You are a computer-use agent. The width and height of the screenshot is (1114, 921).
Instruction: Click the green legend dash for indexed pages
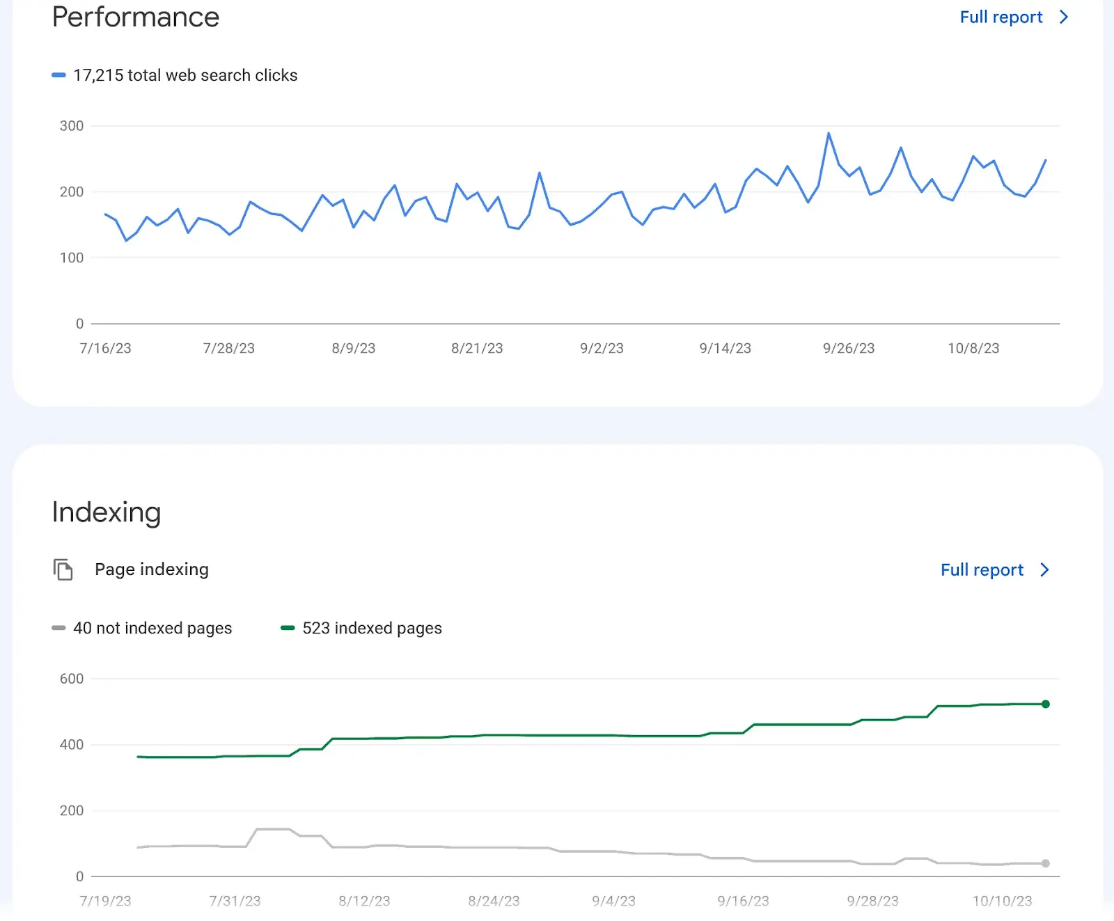pos(288,627)
